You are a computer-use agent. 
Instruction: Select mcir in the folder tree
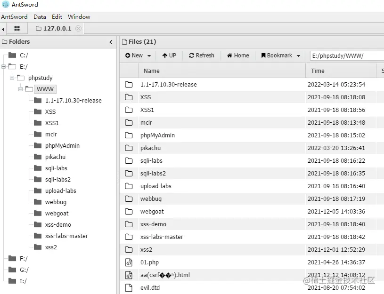pos(51,134)
